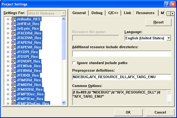
Task: Select JFEffWid_Res in the tree
Action: tap(29, 71)
